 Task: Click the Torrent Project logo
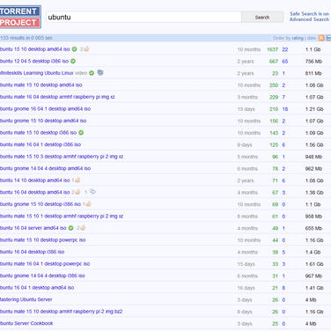tap(20, 17)
